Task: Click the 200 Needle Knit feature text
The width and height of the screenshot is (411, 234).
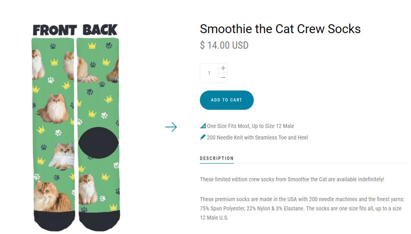Action: pyautogui.click(x=257, y=137)
